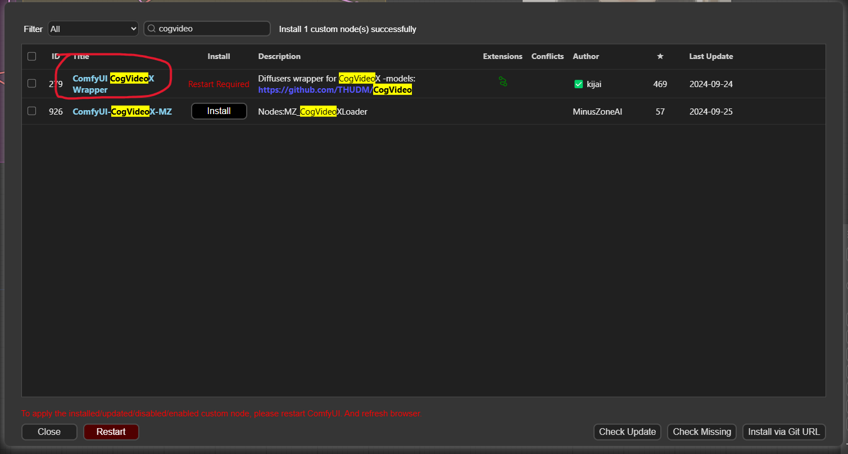Open the Filter dropdown set to All
The image size is (848, 454).
pyautogui.click(x=93, y=29)
